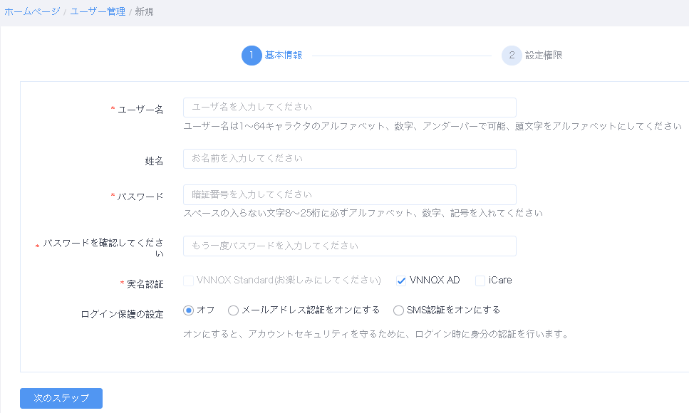Click the VNNOX AD label text

coord(435,281)
